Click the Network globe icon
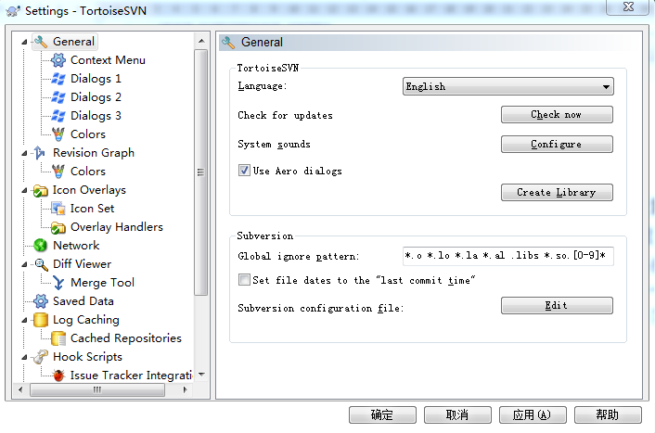 click(x=40, y=246)
